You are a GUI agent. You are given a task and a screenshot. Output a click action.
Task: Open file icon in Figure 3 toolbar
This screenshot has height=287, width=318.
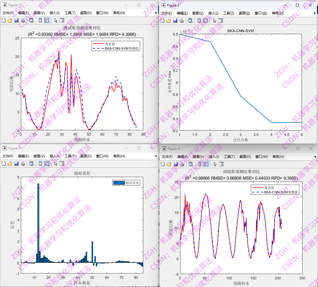click(169, 21)
